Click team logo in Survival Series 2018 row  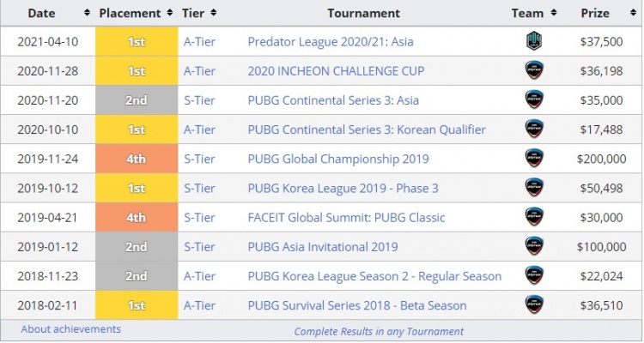pyautogui.click(x=533, y=304)
